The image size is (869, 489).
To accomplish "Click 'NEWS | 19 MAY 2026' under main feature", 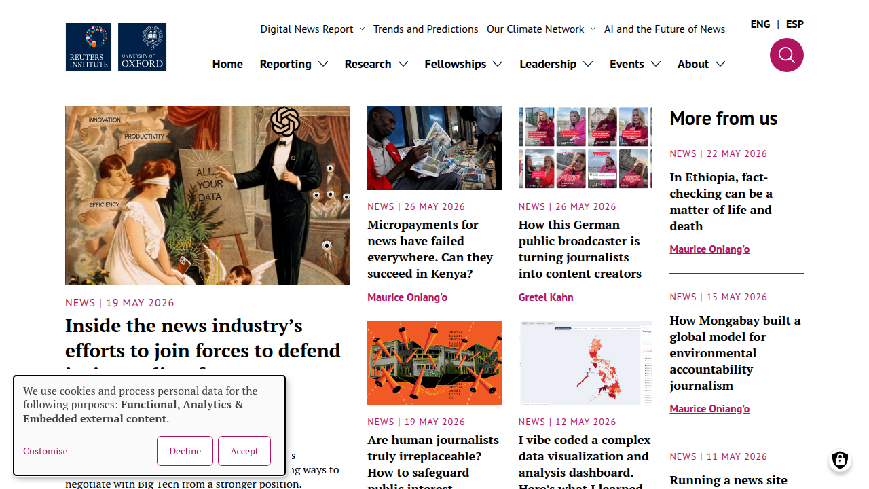I will [119, 303].
